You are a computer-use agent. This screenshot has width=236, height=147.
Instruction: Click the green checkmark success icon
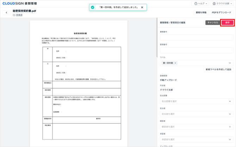pos(93,7)
